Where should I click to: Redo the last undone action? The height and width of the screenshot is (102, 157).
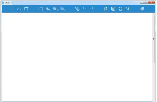[92, 9]
